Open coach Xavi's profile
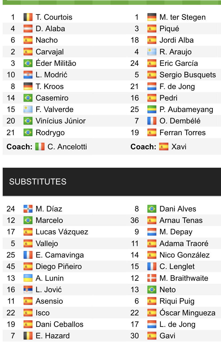Image resolution: width=221 pixels, height=345 pixels. (179, 147)
